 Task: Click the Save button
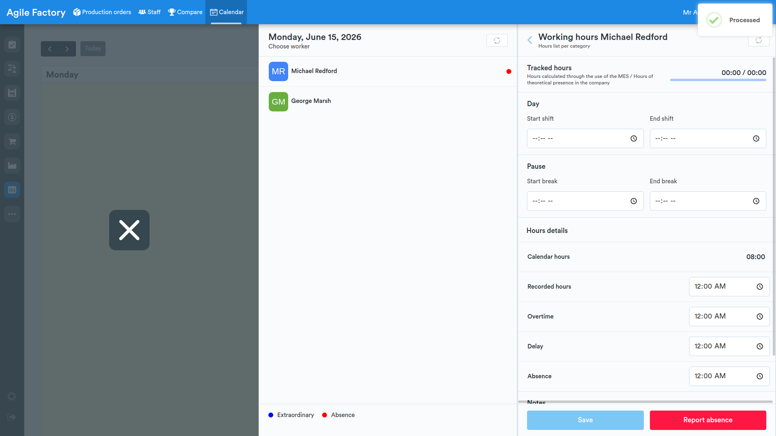coord(585,420)
